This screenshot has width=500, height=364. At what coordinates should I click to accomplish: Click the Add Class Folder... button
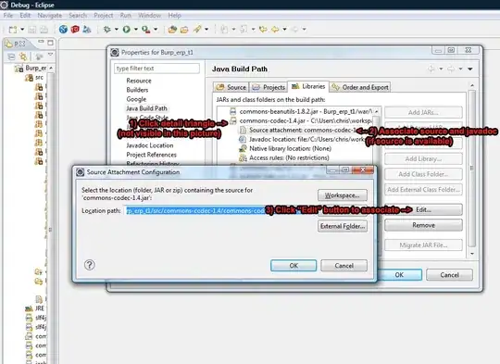click(423, 174)
